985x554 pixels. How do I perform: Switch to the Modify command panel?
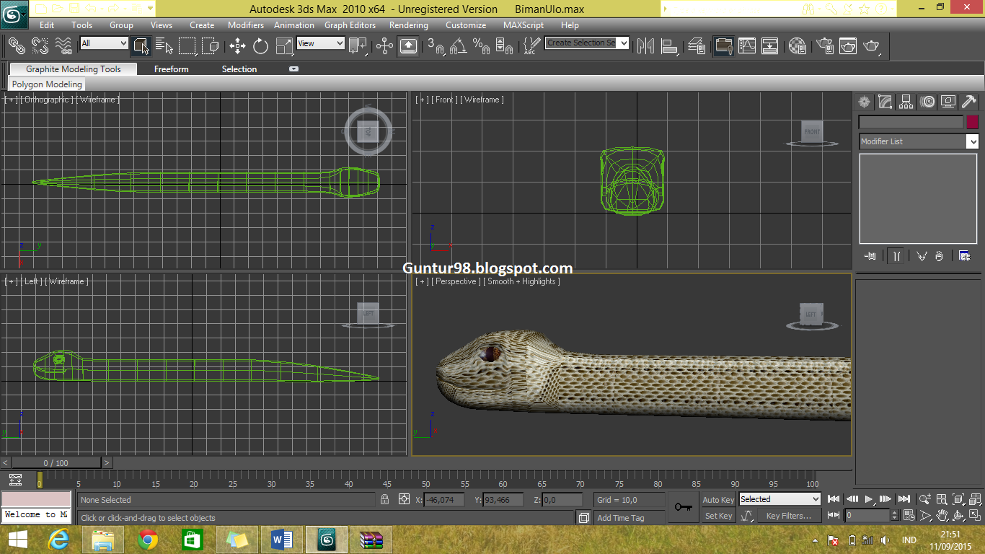(885, 102)
